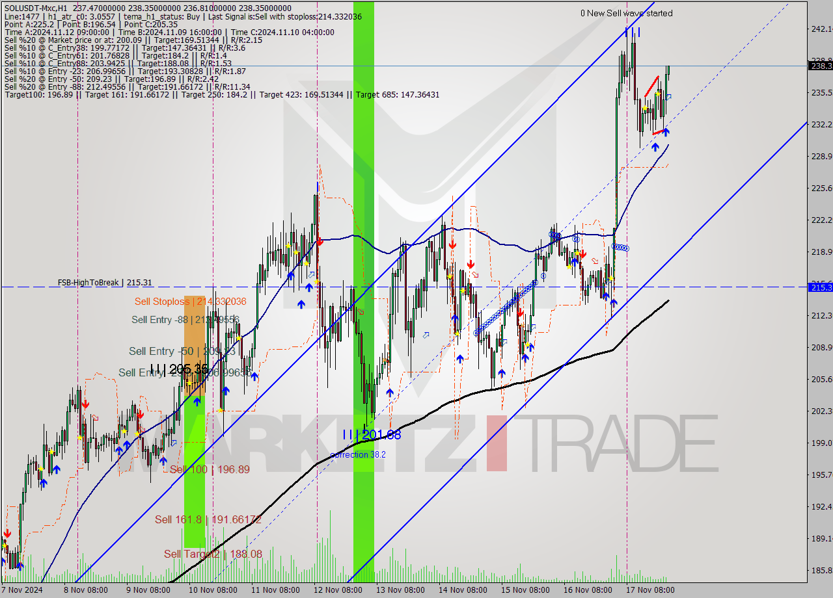Select the 'Sell %20 @ Entry -50: 209.23' line
Screen dimensions: 833x598
pos(111,79)
